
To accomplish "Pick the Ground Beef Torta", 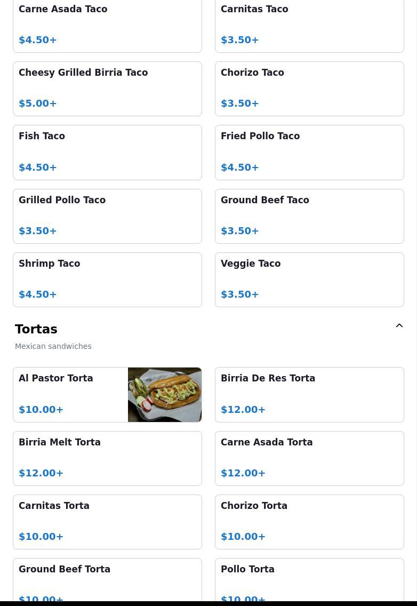I will coord(107,580).
